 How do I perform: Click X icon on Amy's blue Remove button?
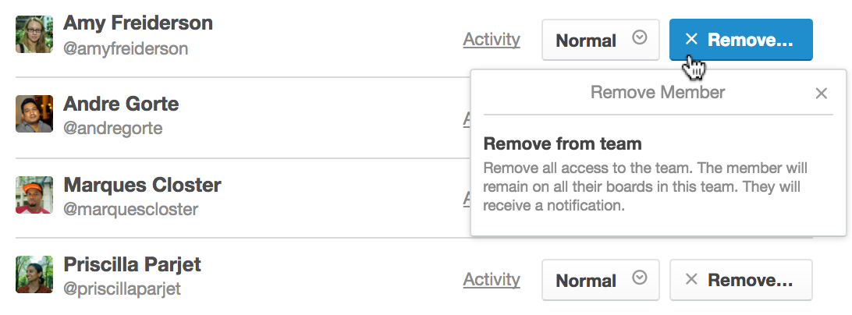point(691,39)
